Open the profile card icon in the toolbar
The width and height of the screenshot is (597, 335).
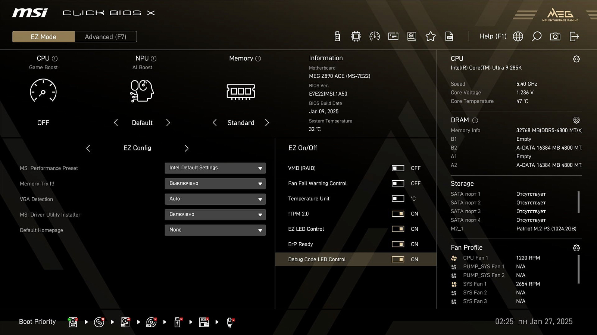point(393,36)
